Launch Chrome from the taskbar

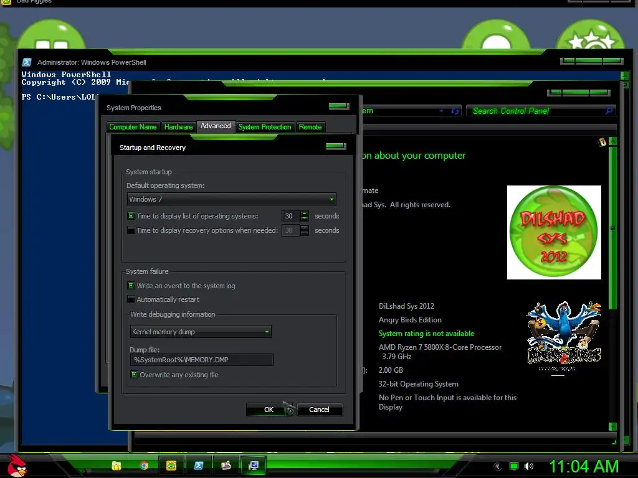click(144, 466)
